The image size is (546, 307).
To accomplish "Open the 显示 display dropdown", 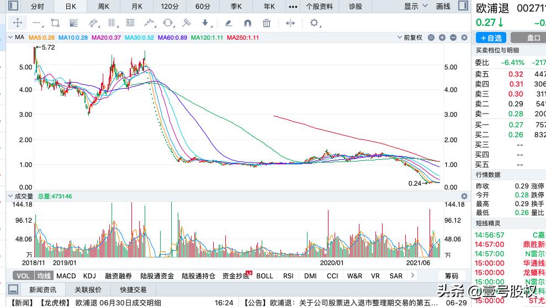I will click(415, 6).
